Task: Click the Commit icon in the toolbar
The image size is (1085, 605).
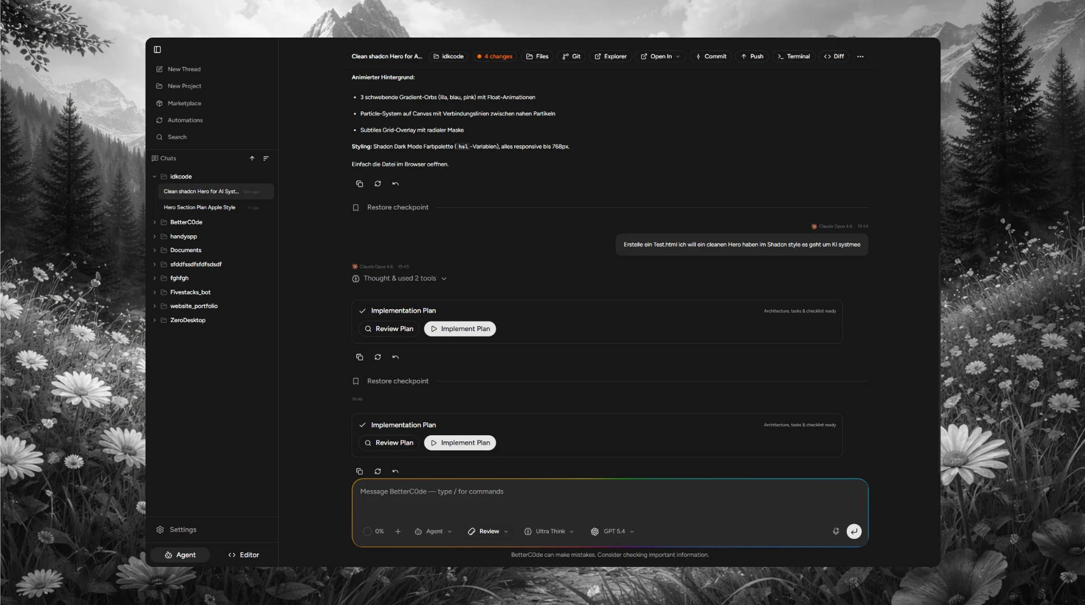Action: click(710, 56)
